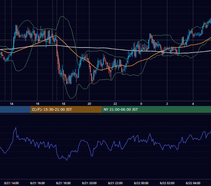This screenshot has height=186, width=211.
Task: Click the 6/21 22:00 date label
Action: click(115, 183)
